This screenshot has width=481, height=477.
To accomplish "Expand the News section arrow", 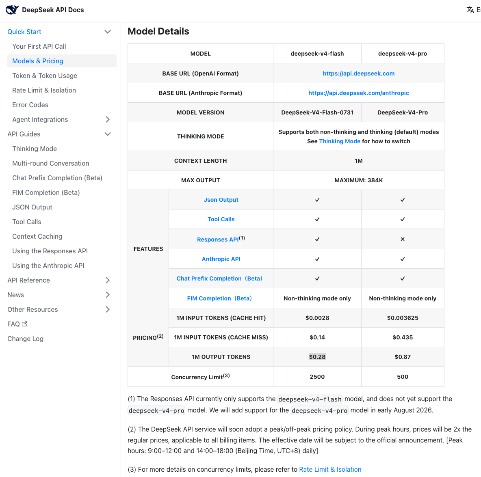I will tap(107, 295).
